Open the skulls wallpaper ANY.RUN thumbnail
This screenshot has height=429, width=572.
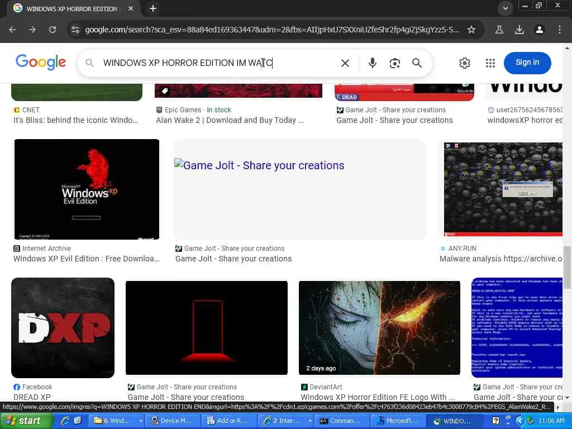pos(503,189)
